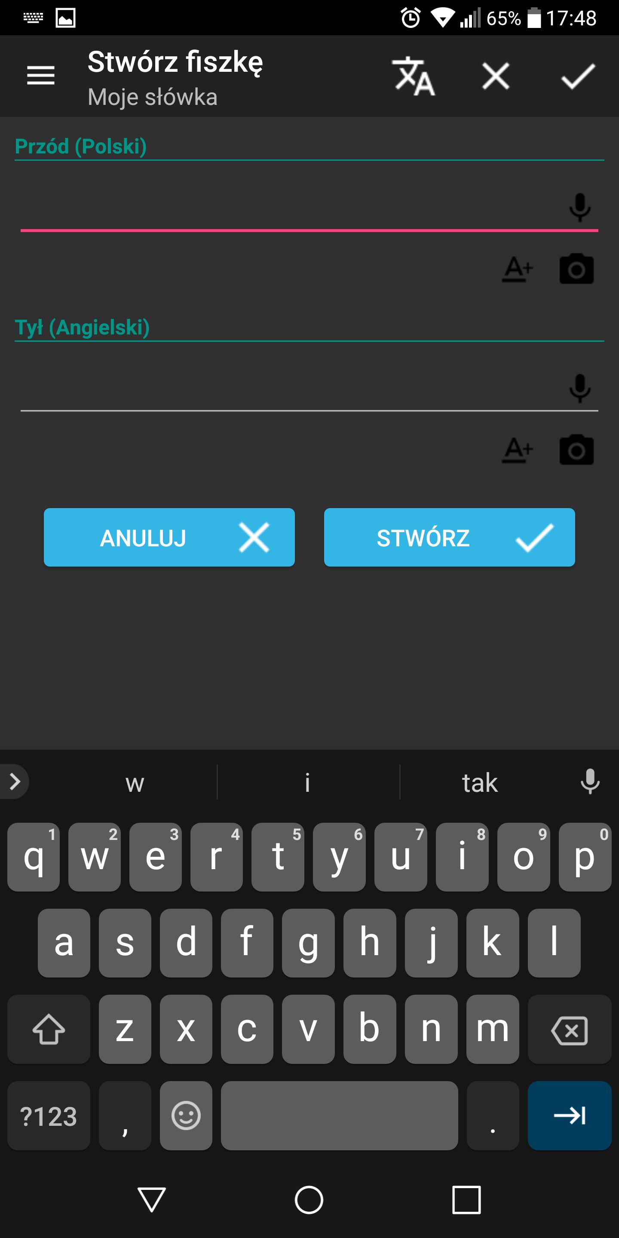The width and height of the screenshot is (619, 1238).
Task: Tap the keyboard voice input microphone
Action: pos(590,781)
